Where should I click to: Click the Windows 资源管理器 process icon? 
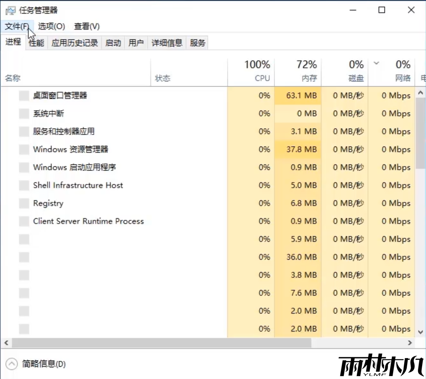tap(24, 150)
